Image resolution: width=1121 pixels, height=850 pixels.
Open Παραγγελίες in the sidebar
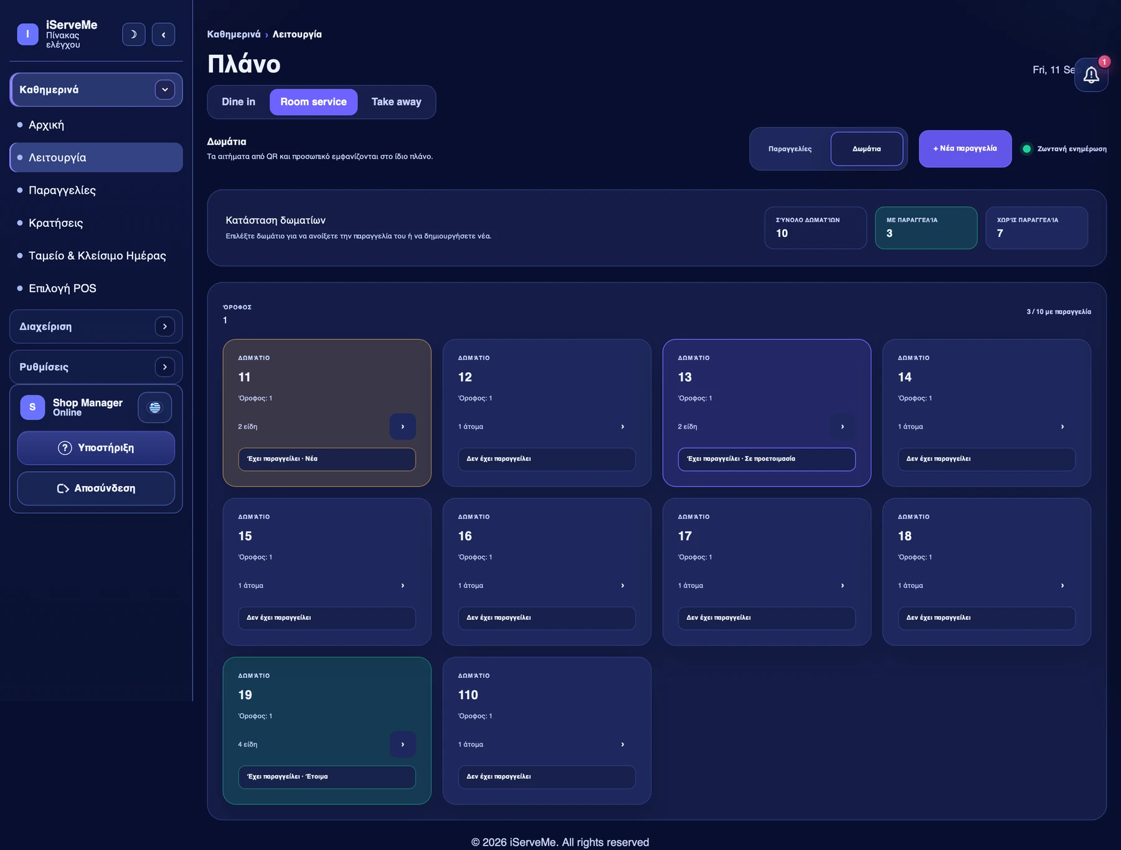coord(96,190)
